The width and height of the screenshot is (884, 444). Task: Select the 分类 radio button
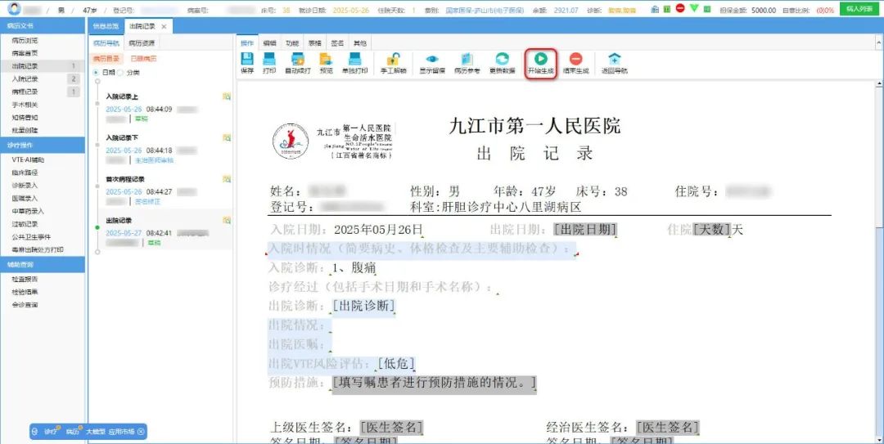(x=120, y=73)
